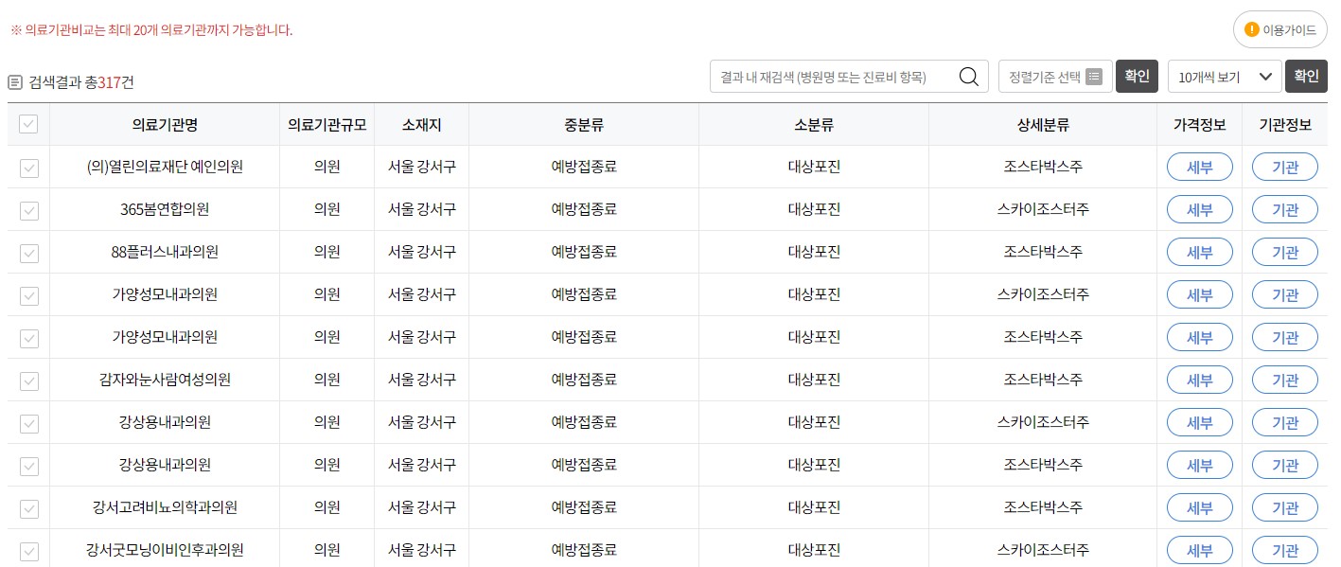
Task: Open 기관 for 강상용내과의원 스카이조스터주 row
Action: pos(1284,423)
